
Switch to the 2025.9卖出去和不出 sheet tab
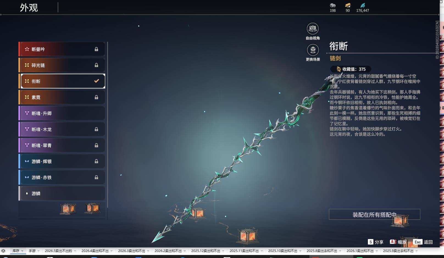point(398,251)
